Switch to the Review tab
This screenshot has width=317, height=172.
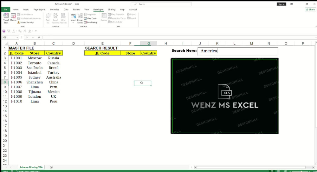point(76,10)
